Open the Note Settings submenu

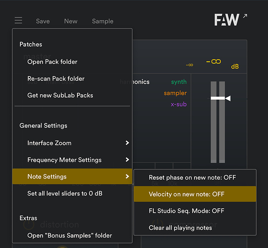pos(72,177)
